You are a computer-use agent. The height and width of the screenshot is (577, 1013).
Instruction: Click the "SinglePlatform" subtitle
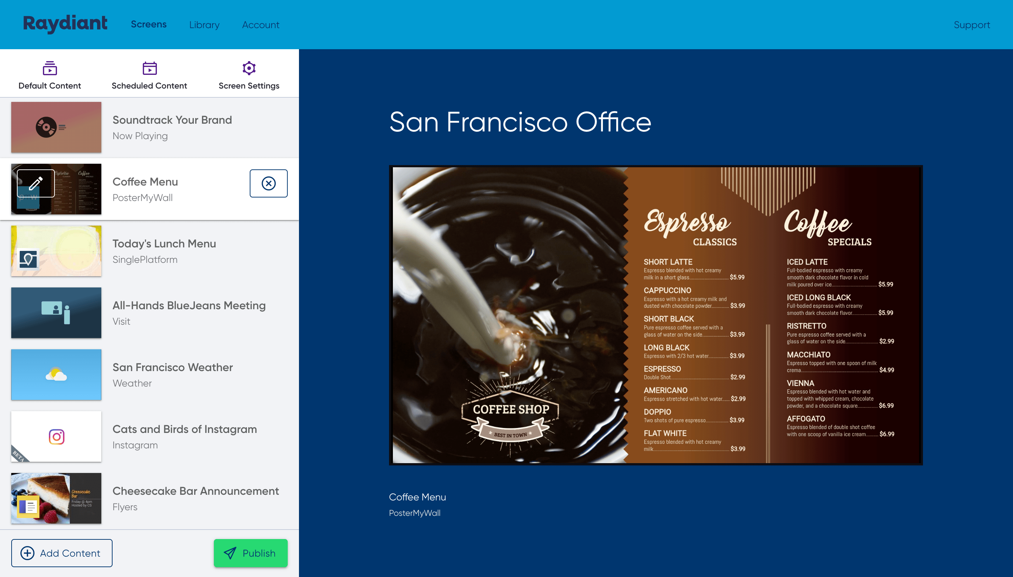click(x=145, y=260)
